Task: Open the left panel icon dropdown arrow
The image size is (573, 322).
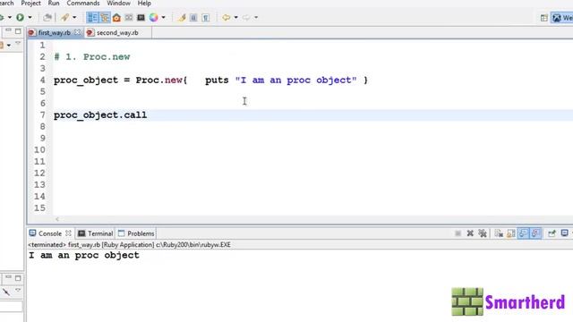Action: [x=9, y=46]
